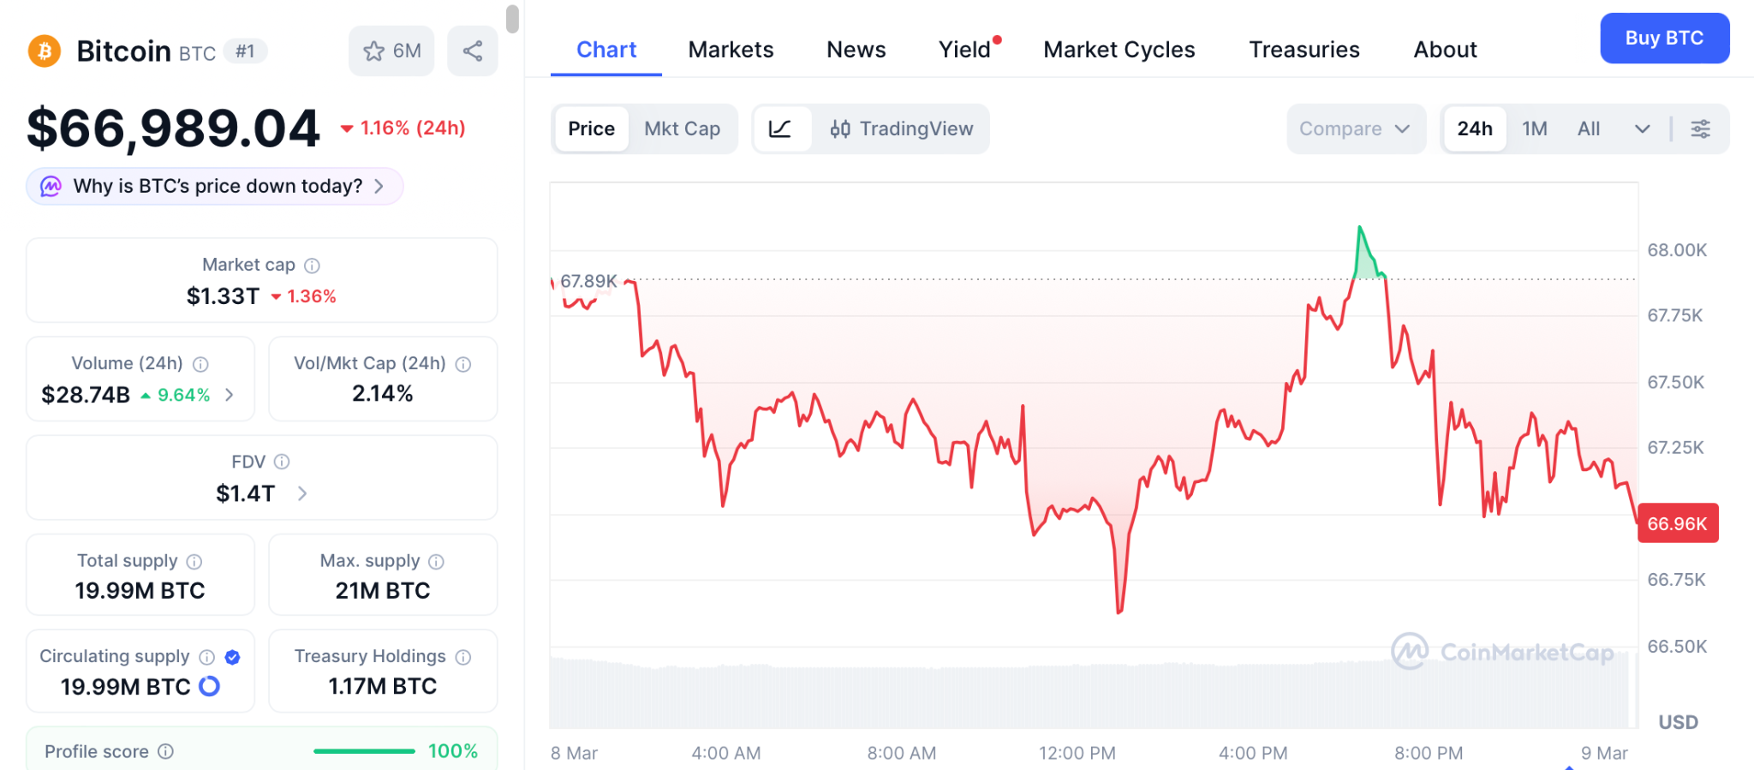Switch to the Market Cycles tab
This screenshot has height=770, width=1754.
pos(1119,50)
